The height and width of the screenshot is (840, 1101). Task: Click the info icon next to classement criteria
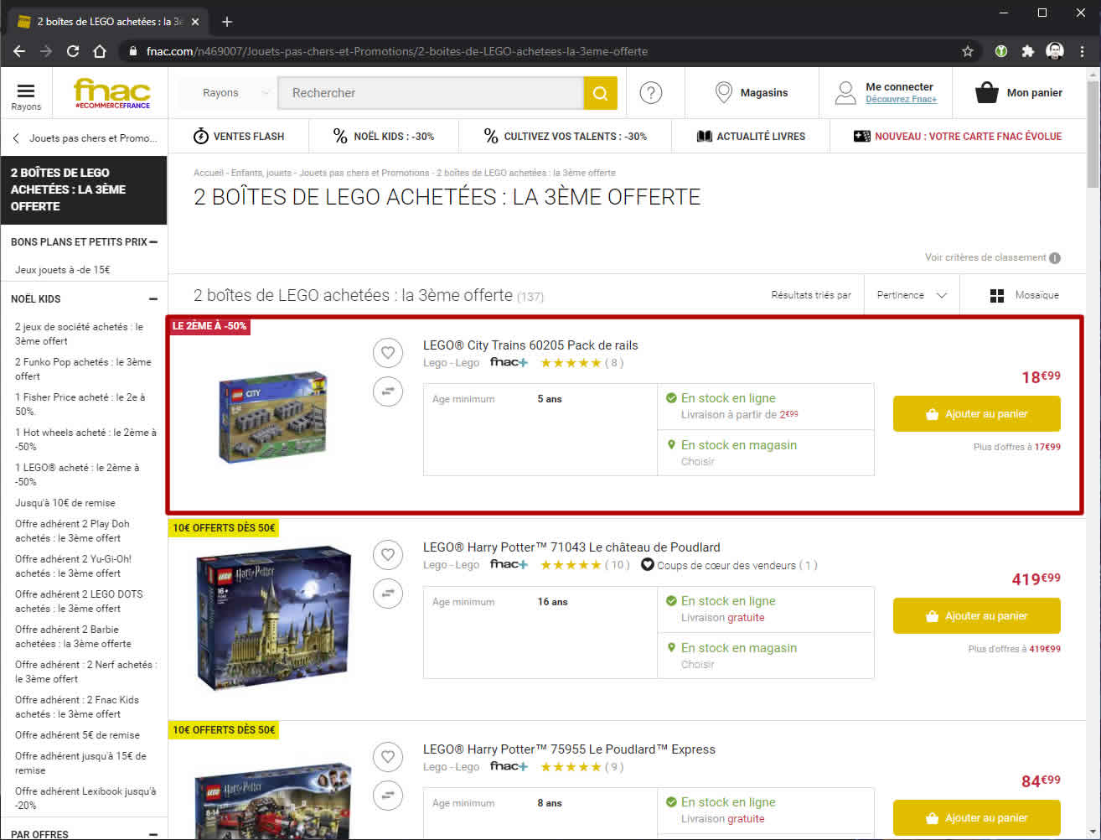coord(1055,258)
